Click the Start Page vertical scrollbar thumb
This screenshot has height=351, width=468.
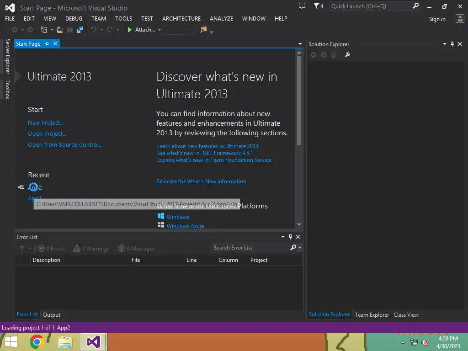pyautogui.click(x=299, y=100)
